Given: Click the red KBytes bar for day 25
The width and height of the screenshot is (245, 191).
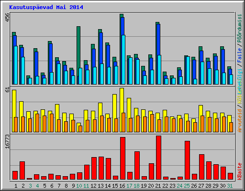Looking at the screenshot, I should pos(187,160).
